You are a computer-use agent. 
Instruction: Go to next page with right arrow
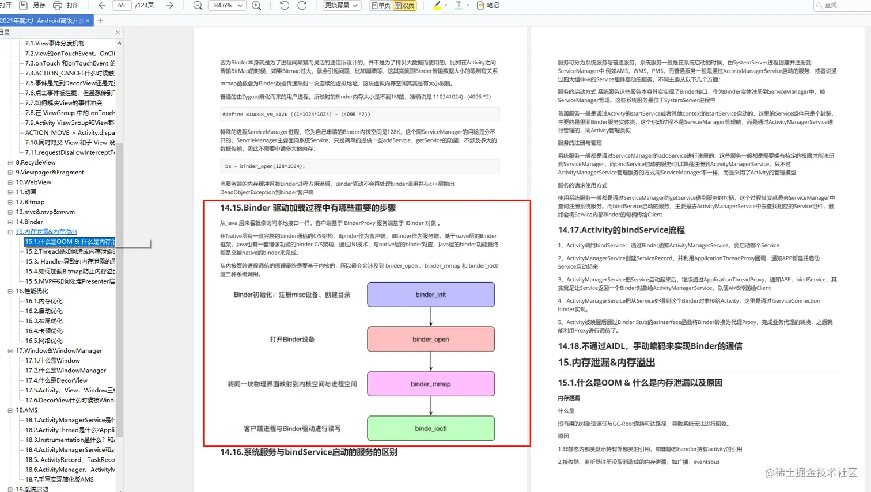tap(169, 5)
